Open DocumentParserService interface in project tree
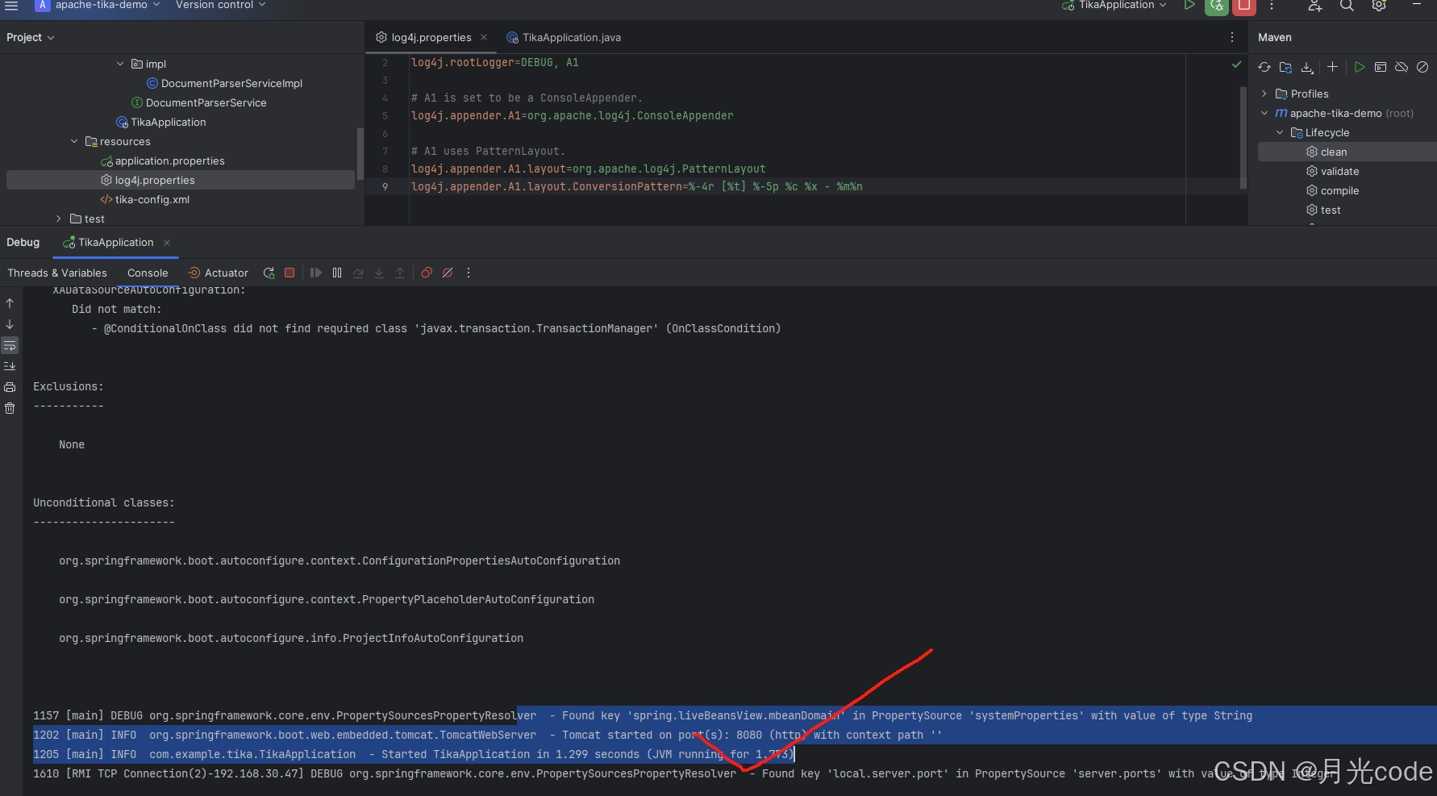1437x796 pixels. pyautogui.click(x=198, y=102)
